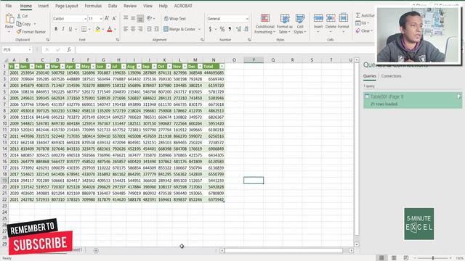Click the Borders icon
The height and width of the screenshot is (261, 465).
click(84, 29)
